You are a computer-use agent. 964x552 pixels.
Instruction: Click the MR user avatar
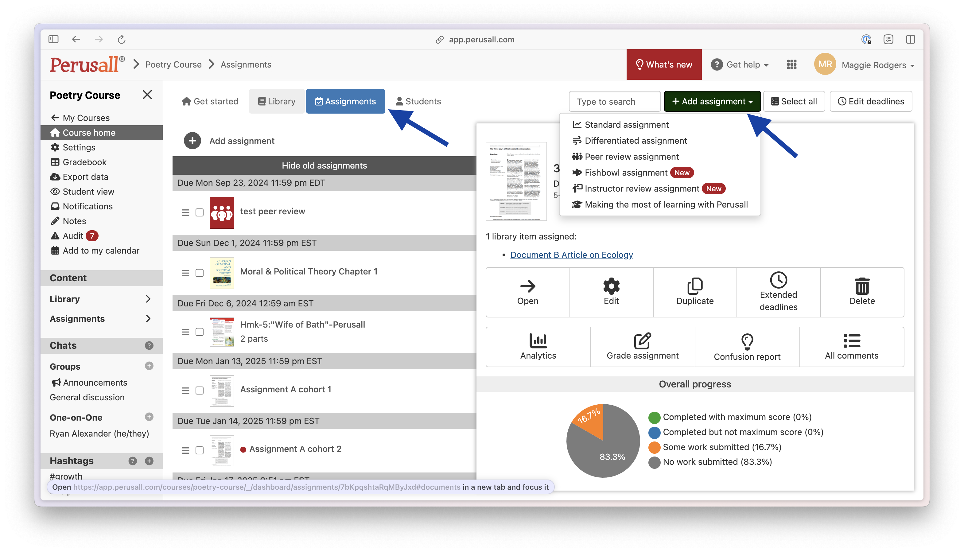[825, 64]
